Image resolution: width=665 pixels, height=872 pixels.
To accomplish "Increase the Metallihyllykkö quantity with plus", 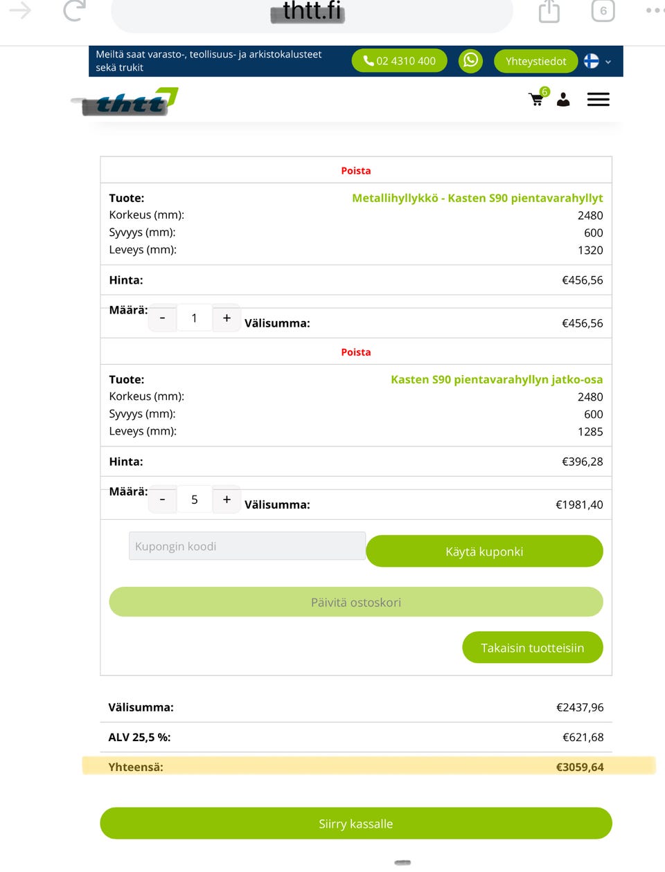I will (227, 318).
